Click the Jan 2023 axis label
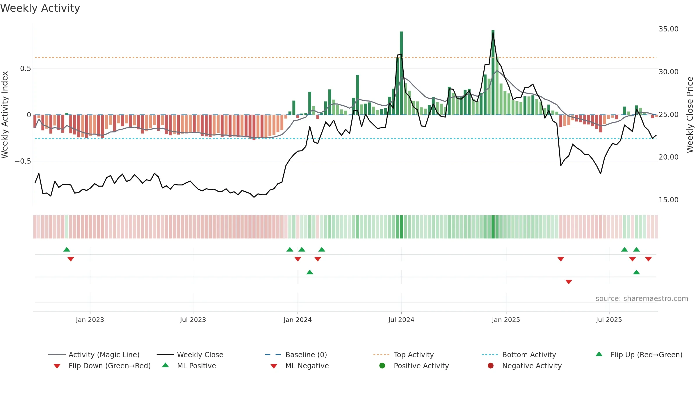698x393 pixels. 90,320
